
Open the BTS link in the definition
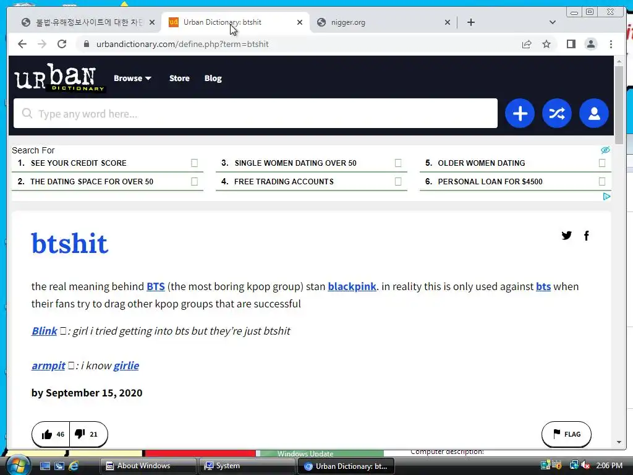pyautogui.click(x=155, y=286)
